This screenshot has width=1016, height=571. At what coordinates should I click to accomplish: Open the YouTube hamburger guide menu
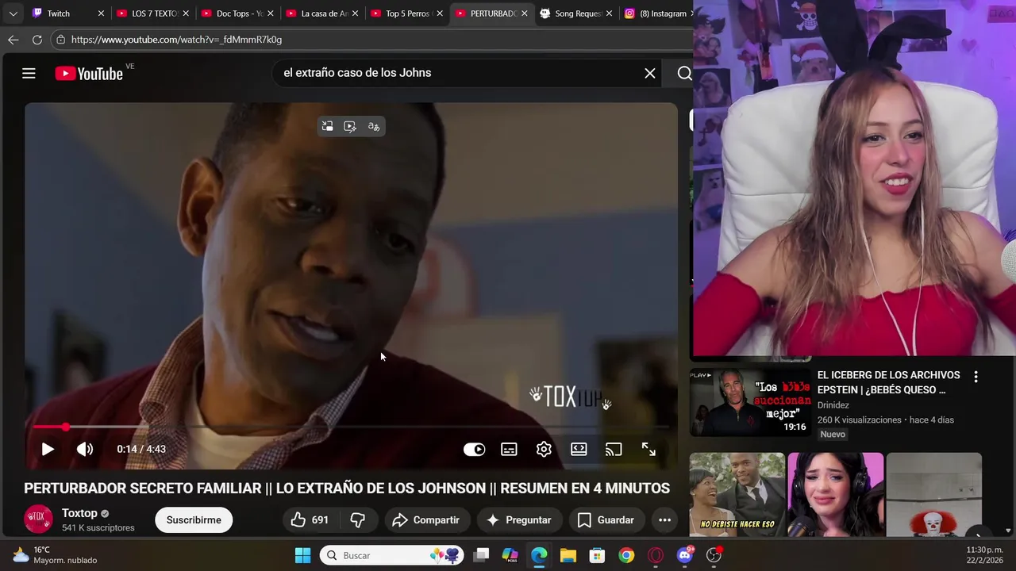click(x=29, y=74)
